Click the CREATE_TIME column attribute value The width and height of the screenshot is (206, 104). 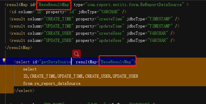tap(58, 19)
